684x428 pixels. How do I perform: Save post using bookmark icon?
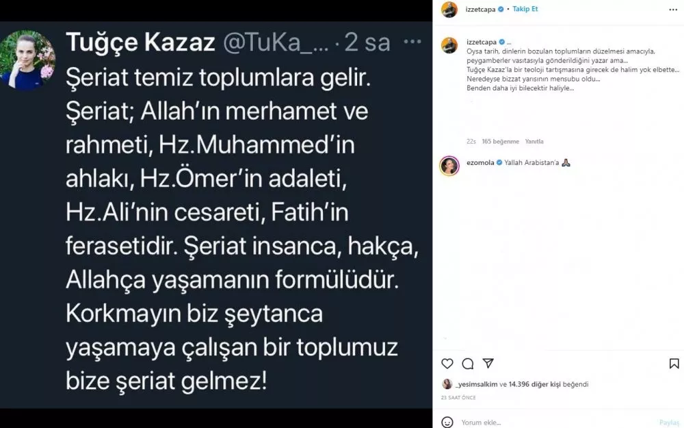coord(674,364)
